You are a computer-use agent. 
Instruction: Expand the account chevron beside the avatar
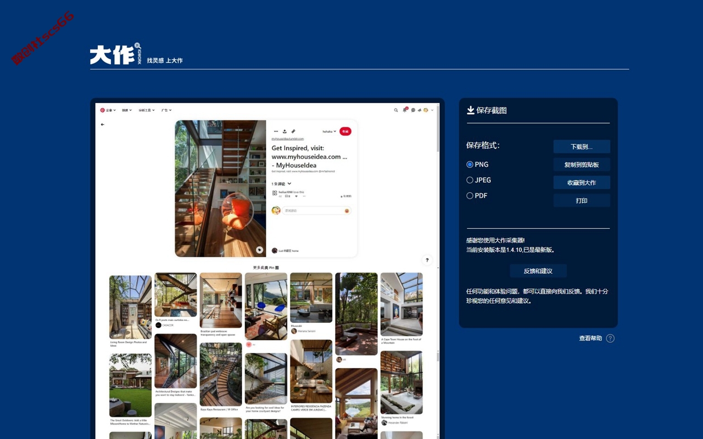[x=432, y=110]
